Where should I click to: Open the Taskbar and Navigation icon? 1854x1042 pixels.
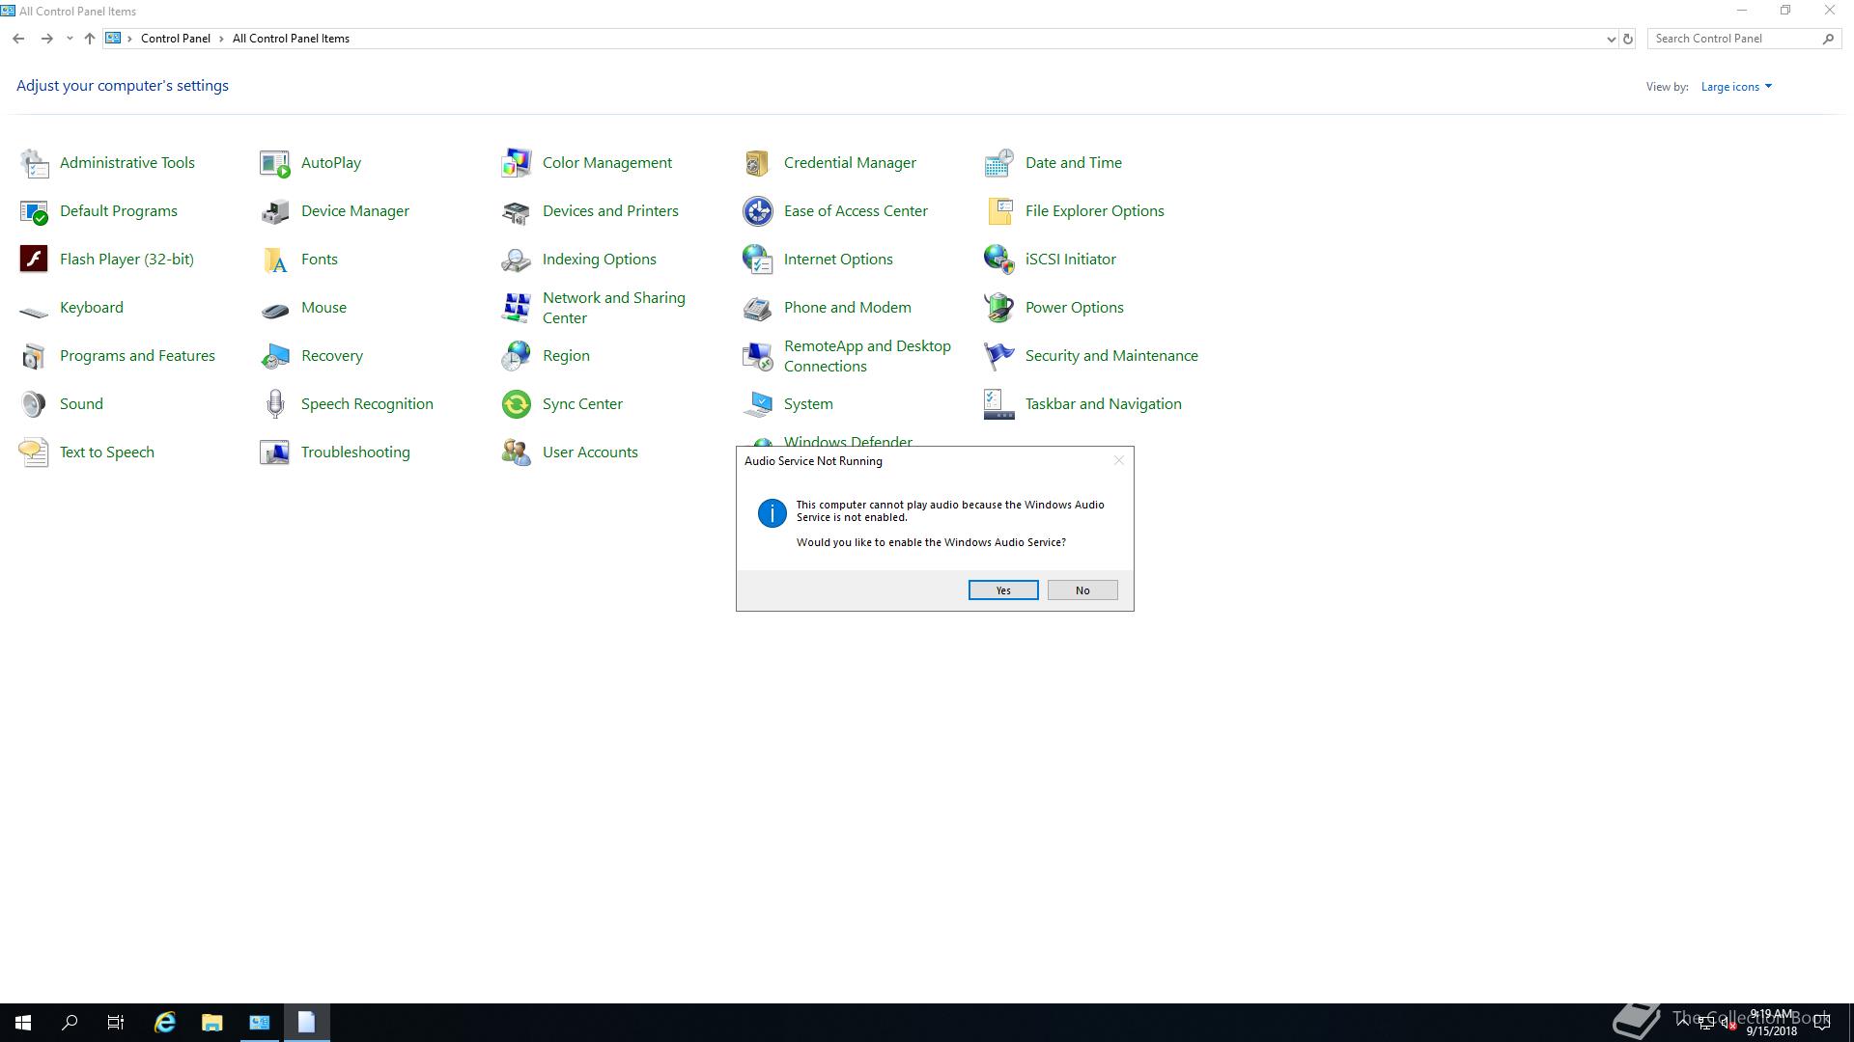999,404
